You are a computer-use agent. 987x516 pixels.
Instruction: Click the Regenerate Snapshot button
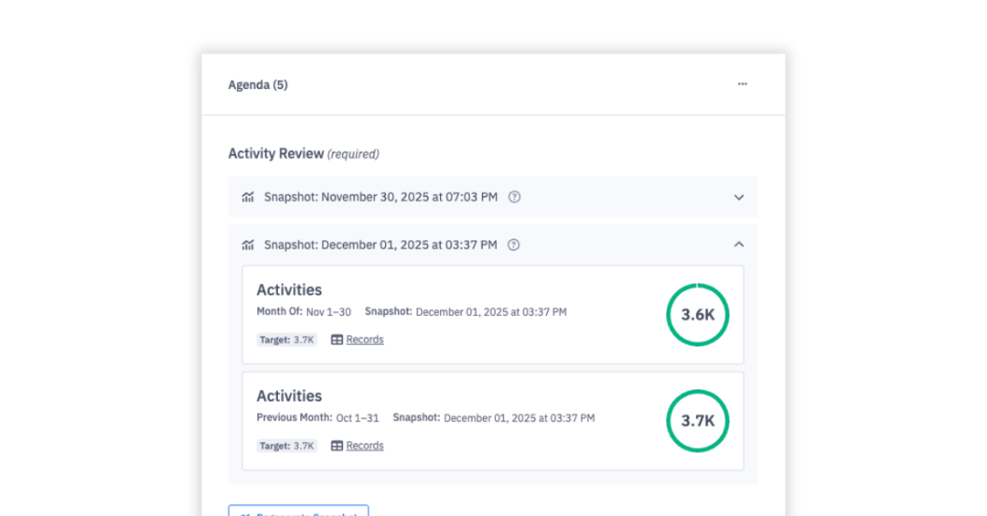coord(298,512)
